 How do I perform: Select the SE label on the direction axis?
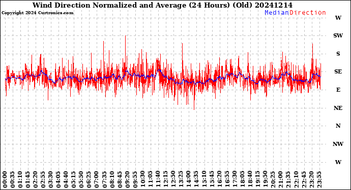pos(338,71)
